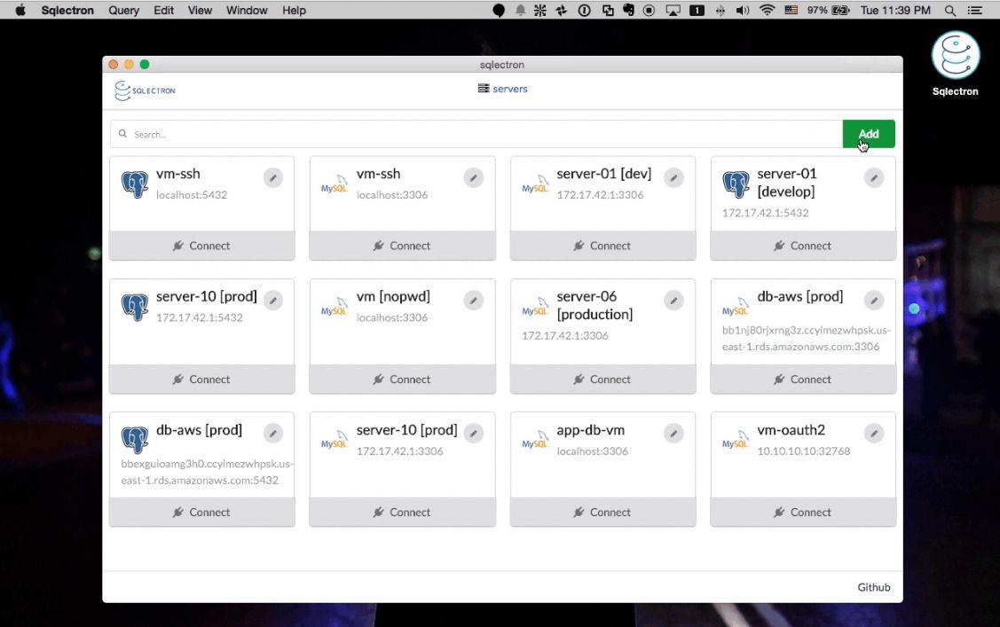
Task: Edit the vm-oauth2 server via pencil icon
Action: 874,434
